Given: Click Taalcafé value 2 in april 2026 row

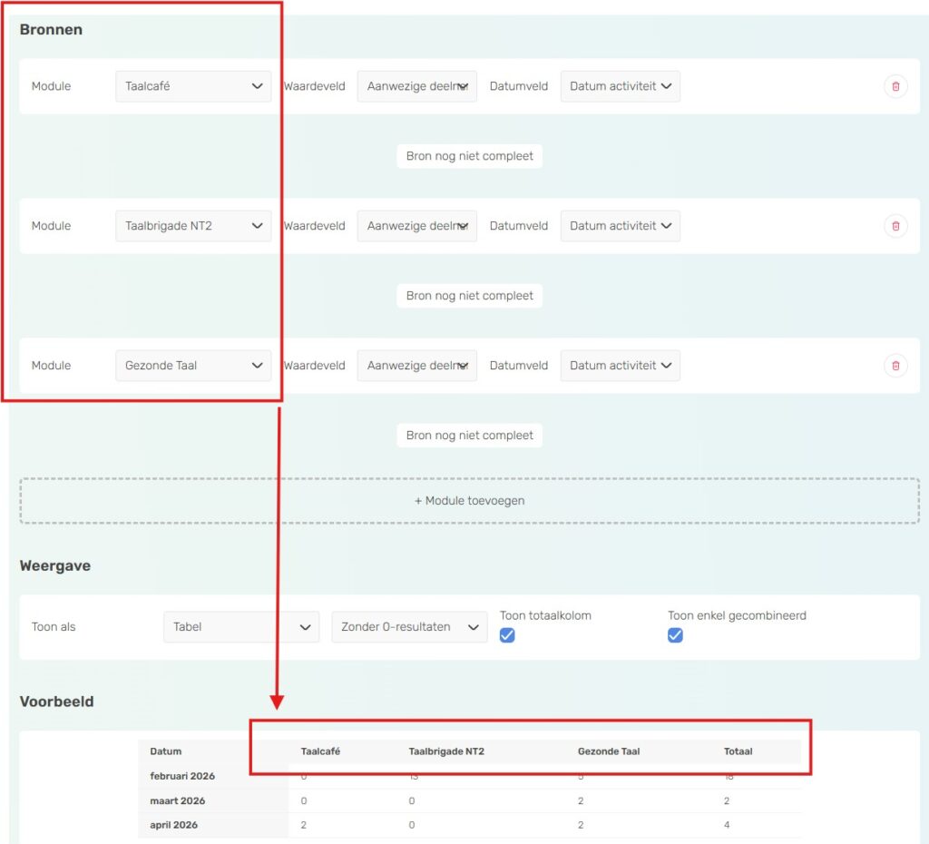Looking at the screenshot, I should coord(303,825).
